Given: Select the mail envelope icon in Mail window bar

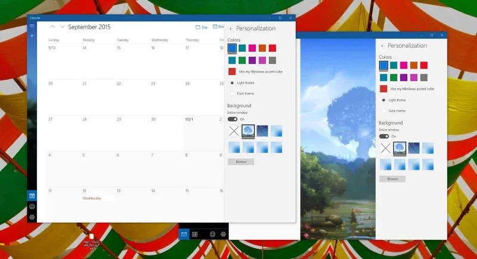Looking at the screenshot, I should pyautogui.click(x=184, y=234).
